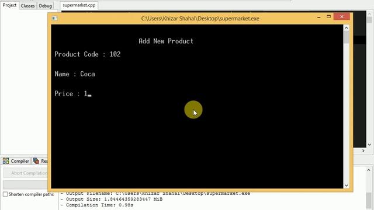Switch to the Project tab
Image resolution: width=374 pixels, height=210 pixels.
click(x=9, y=5)
